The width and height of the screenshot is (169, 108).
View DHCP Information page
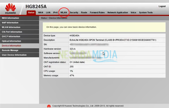[11, 37]
